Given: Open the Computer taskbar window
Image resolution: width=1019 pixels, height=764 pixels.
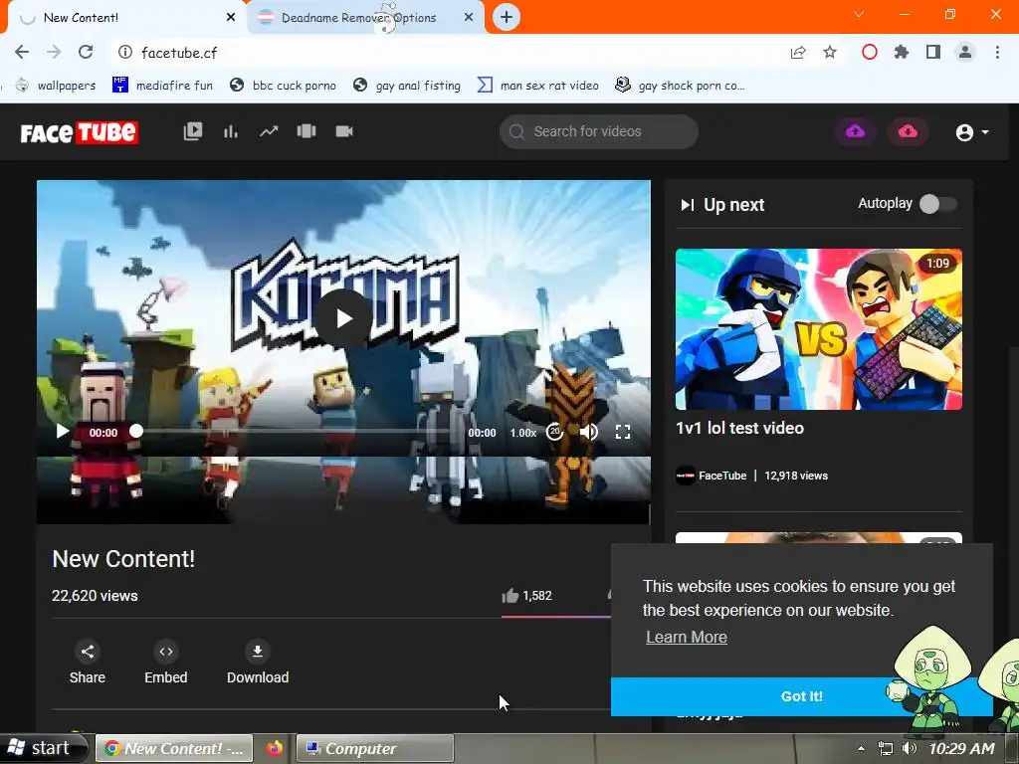Looking at the screenshot, I should click(375, 748).
